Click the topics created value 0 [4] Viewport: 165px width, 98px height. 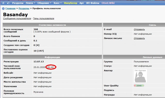(x=36, y=45)
